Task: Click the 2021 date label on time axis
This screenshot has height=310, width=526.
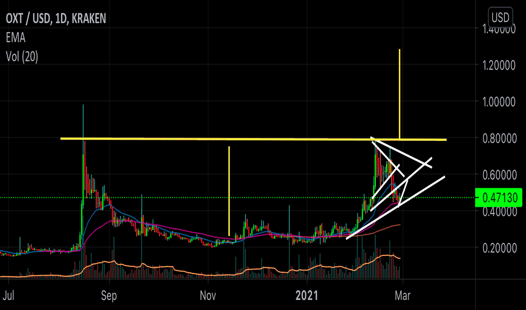Action: pos(306,295)
